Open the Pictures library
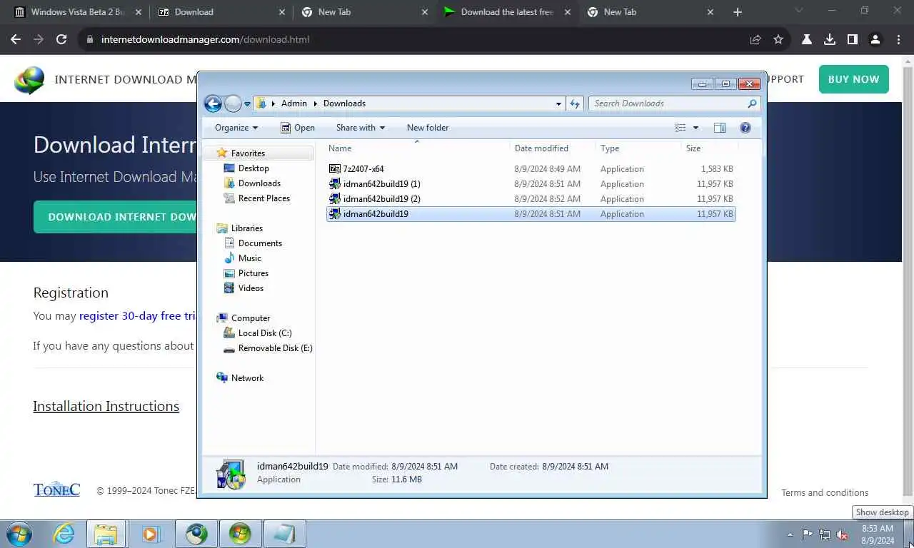The height and width of the screenshot is (548, 914). (253, 273)
